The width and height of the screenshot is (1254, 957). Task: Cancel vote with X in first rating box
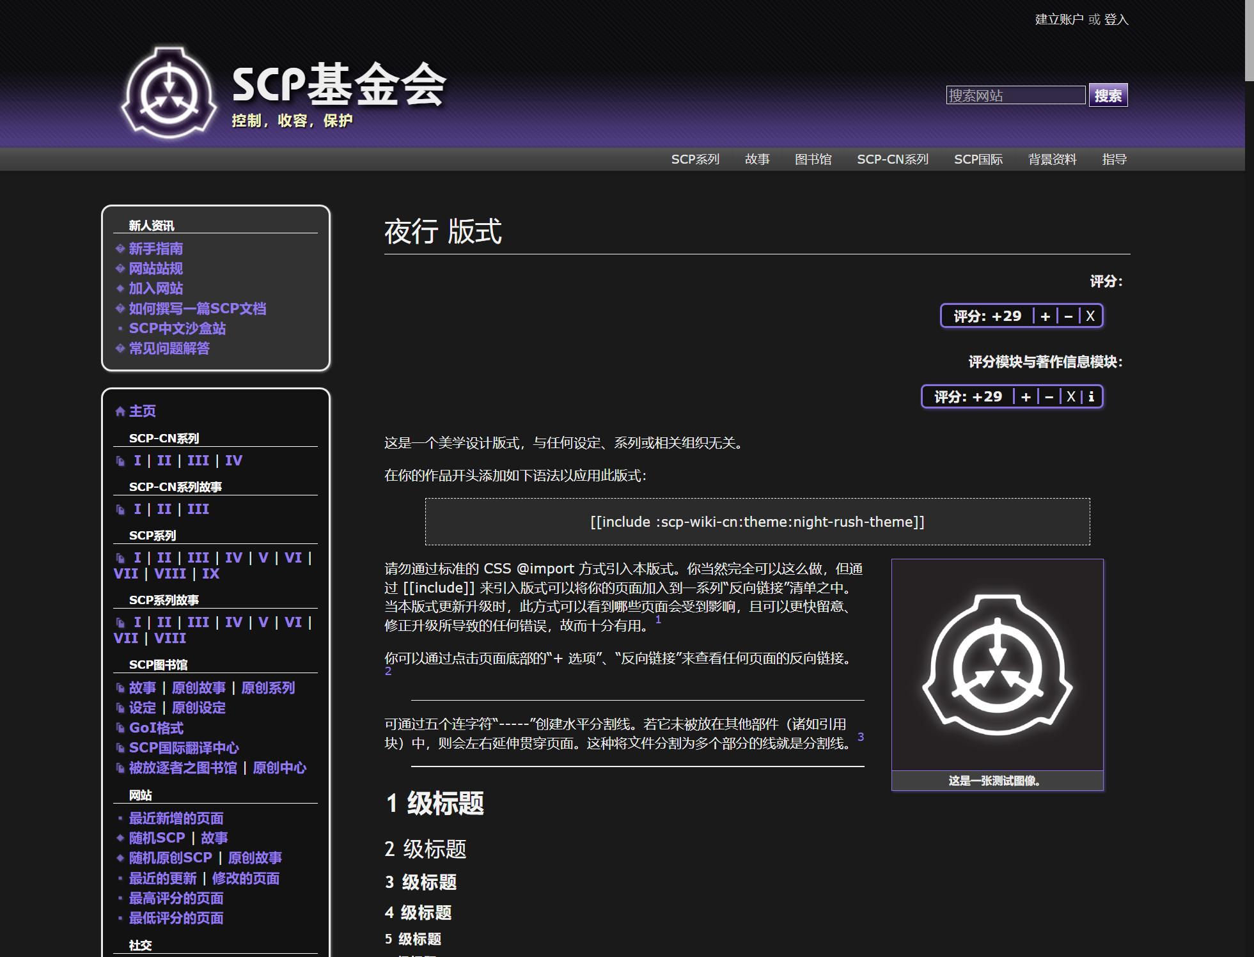(x=1090, y=316)
